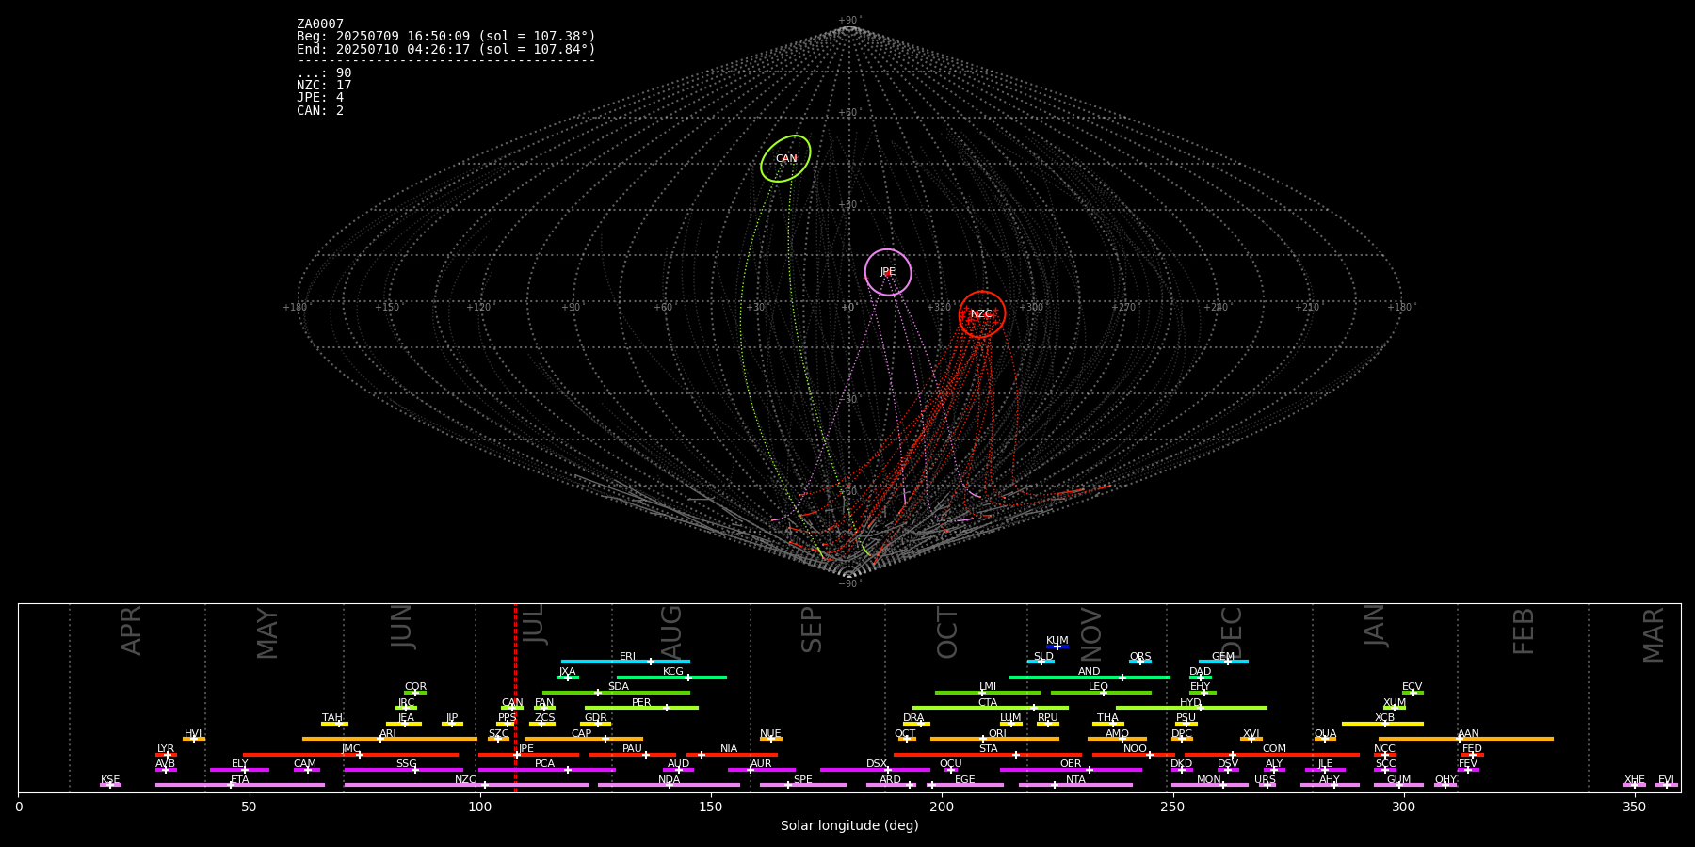The height and width of the screenshot is (847, 1695).
Task: Click the NDA shower bar in timeline
Action: click(669, 785)
